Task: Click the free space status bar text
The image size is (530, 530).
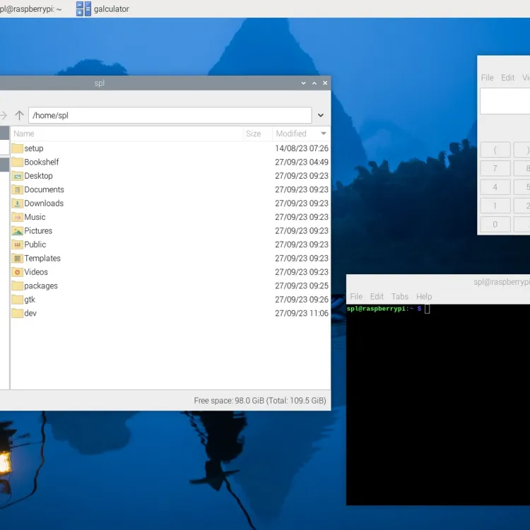Action: 260,401
